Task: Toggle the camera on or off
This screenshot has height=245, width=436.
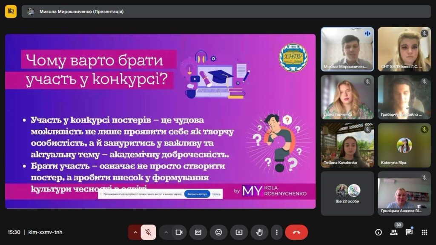Action: tap(179, 232)
